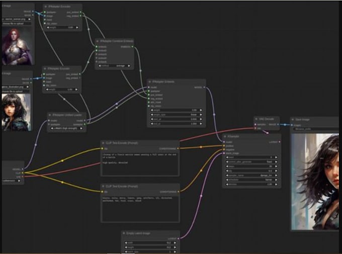Collapse the IPAdapter Combine Embeds node dot
342x254 pixels.
point(98,41)
